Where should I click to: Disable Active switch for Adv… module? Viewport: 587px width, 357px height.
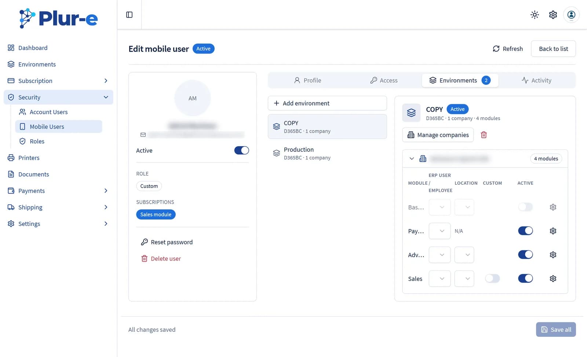[525, 255]
